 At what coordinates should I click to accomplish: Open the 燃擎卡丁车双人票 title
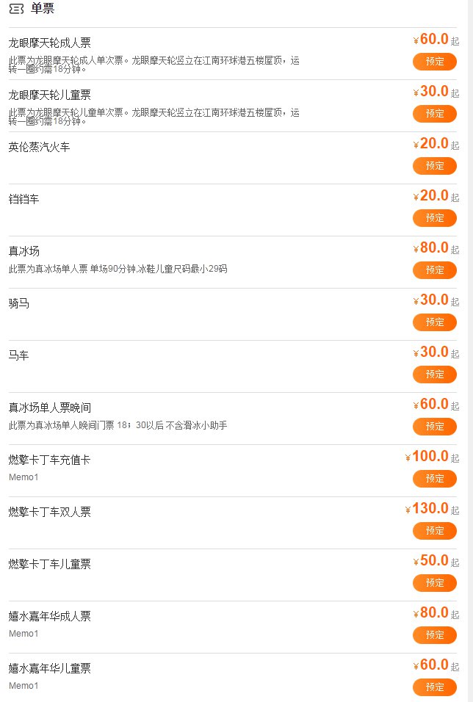coord(50,512)
